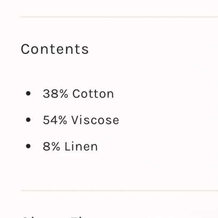This screenshot has width=218, height=218.
Task: Click the word Viscose
Action: pos(95,120)
